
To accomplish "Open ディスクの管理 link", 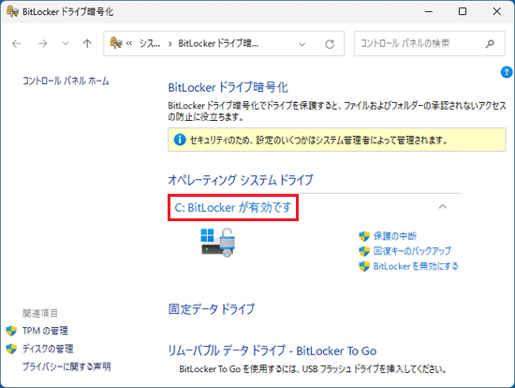I will (x=48, y=349).
